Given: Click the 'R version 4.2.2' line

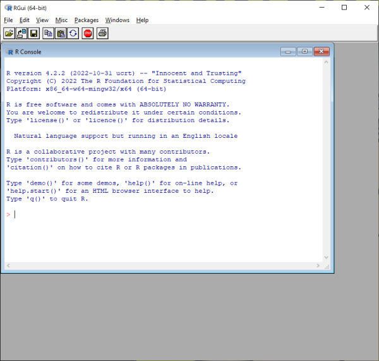Looking at the screenshot, I should coord(124,73).
